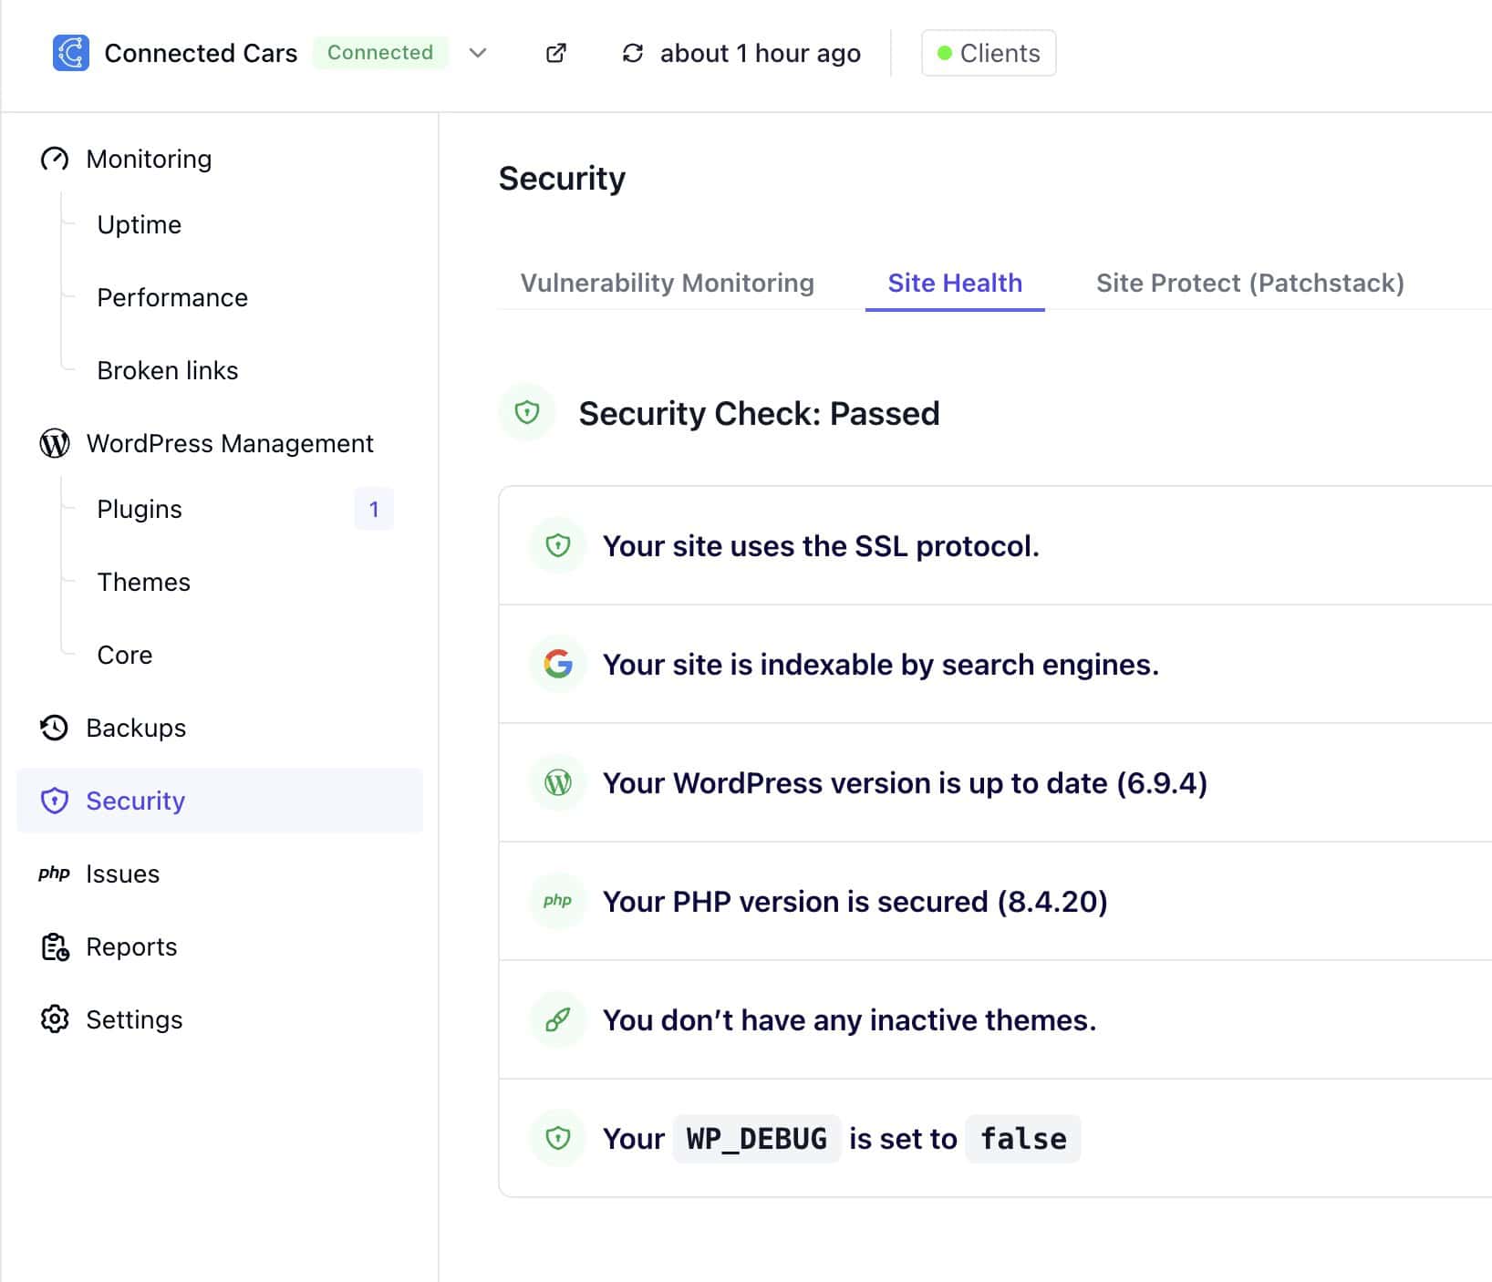This screenshot has height=1282, width=1492.
Task: Click the Security Check: Passed heading
Action: 759,413
